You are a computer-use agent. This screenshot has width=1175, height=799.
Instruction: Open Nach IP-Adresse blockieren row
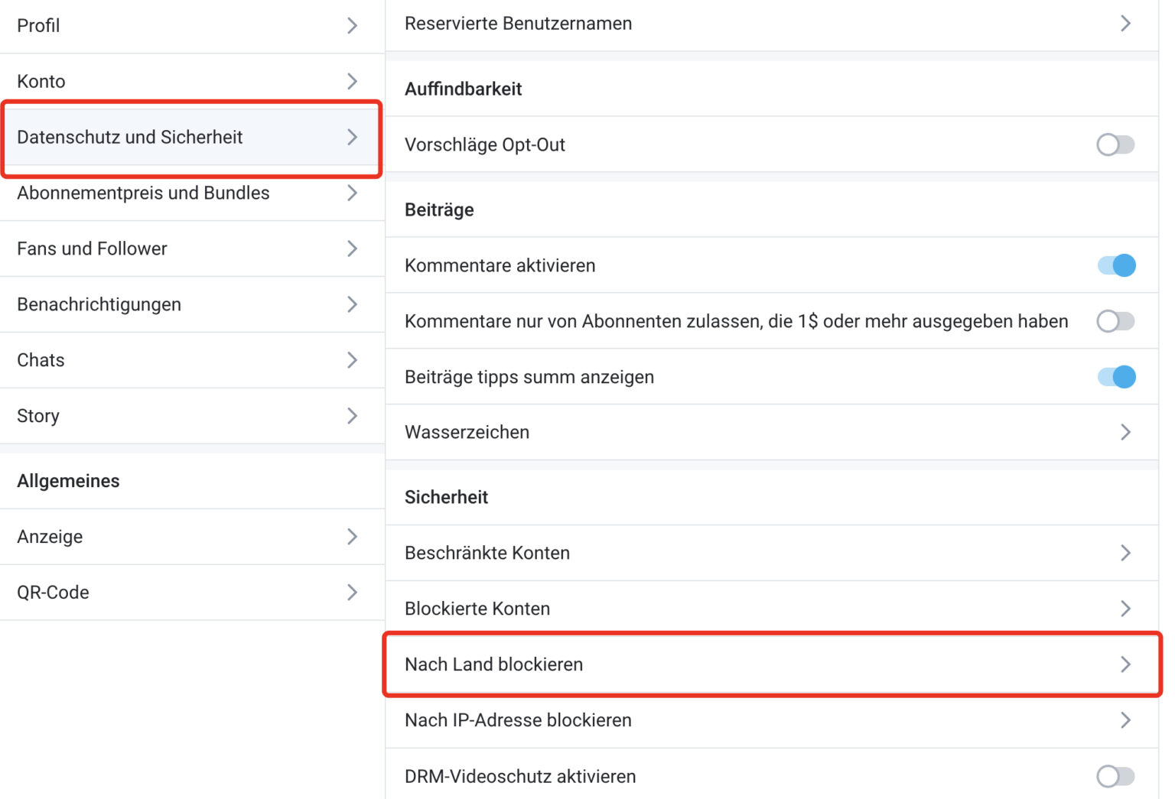pos(518,720)
